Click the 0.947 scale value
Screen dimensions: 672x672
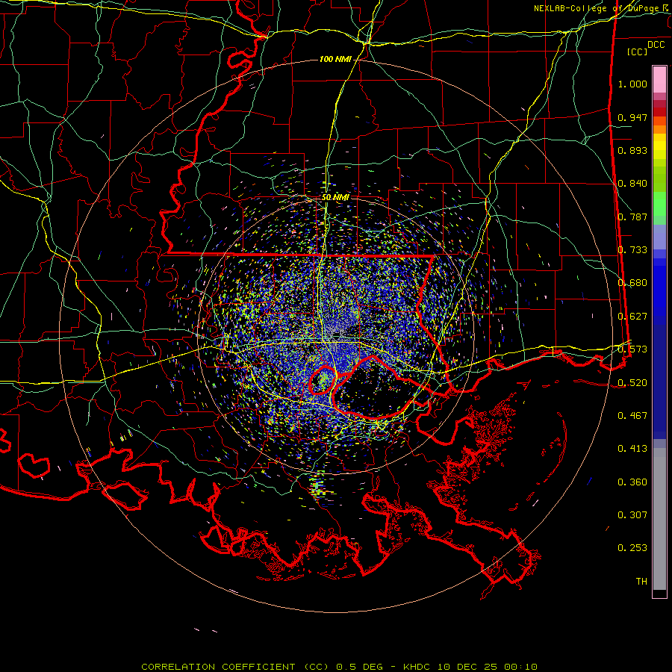click(x=632, y=117)
